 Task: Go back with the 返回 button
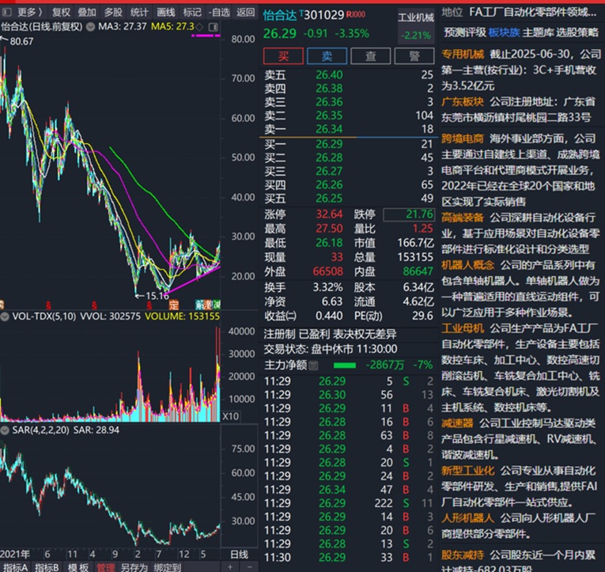tap(246, 13)
